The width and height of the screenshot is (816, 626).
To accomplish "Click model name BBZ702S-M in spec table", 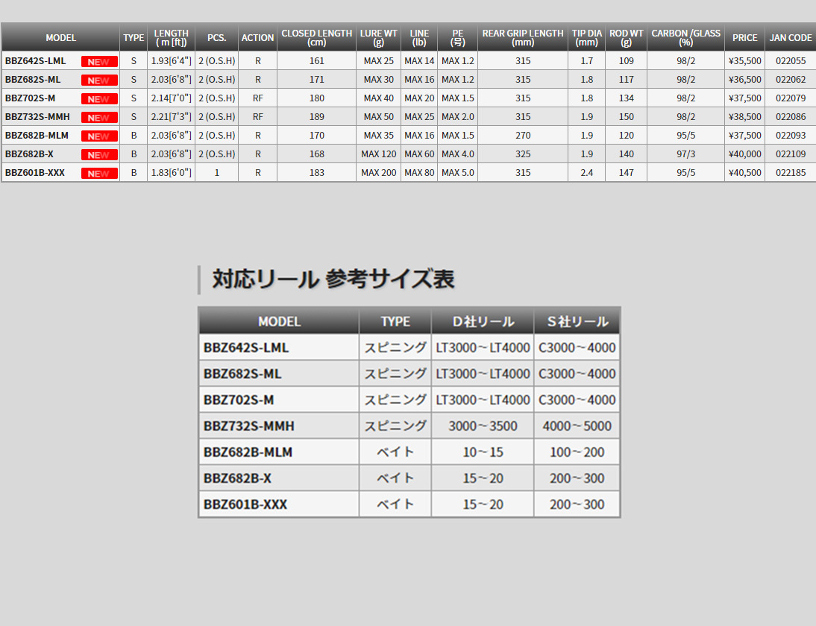I will 30,98.
